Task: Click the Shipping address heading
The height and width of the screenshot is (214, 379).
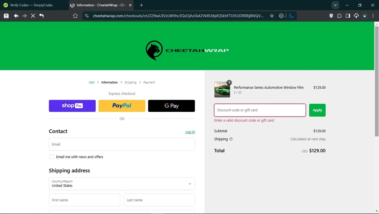Action: 69,171
